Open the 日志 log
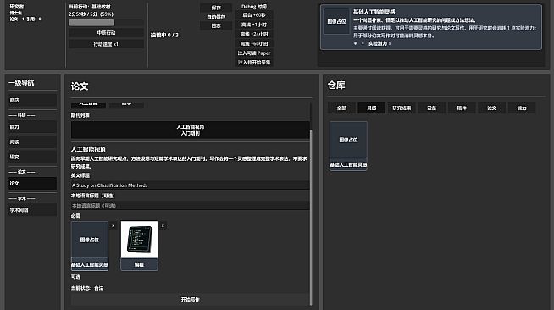This screenshot has height=310, width=554. point(216,26)
